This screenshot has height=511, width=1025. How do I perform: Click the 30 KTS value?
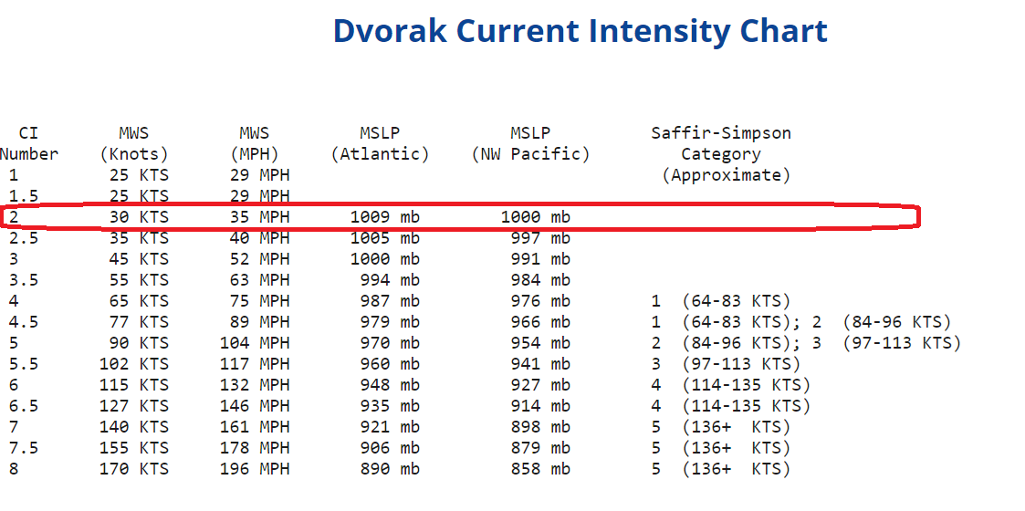(x=139, y=217)
